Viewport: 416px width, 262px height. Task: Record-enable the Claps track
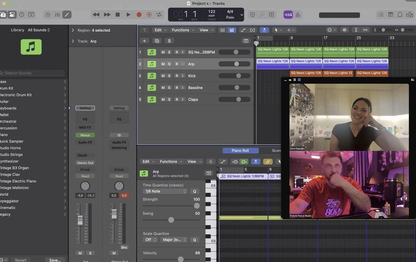[x=176, y=99]
